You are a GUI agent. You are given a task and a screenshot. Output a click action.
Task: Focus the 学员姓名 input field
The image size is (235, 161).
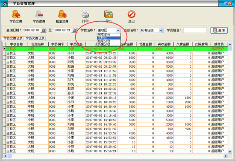point(195,30)
